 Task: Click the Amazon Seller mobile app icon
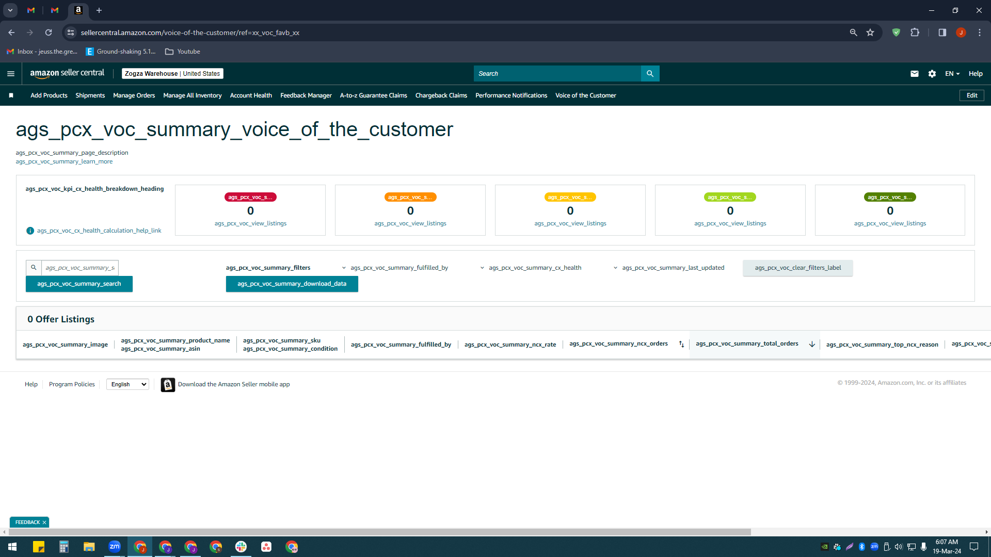click(168, 385)
